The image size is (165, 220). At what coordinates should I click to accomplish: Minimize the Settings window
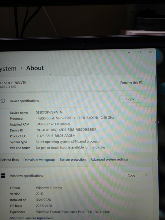129,52
